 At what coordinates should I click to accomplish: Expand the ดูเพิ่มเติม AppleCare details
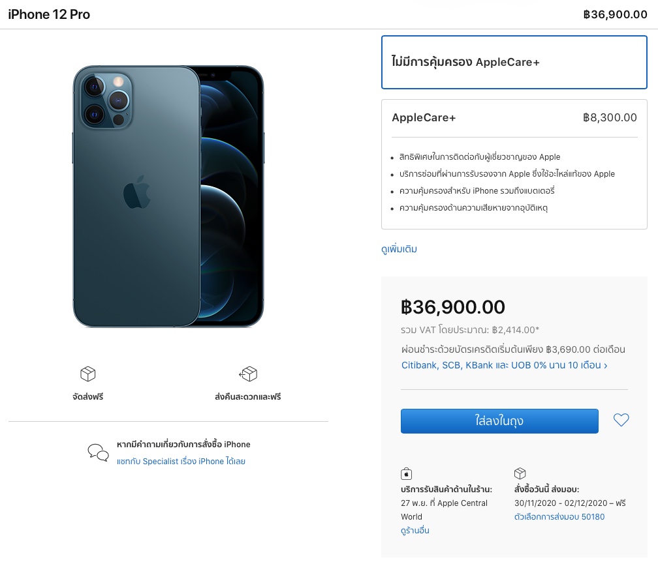399,249
